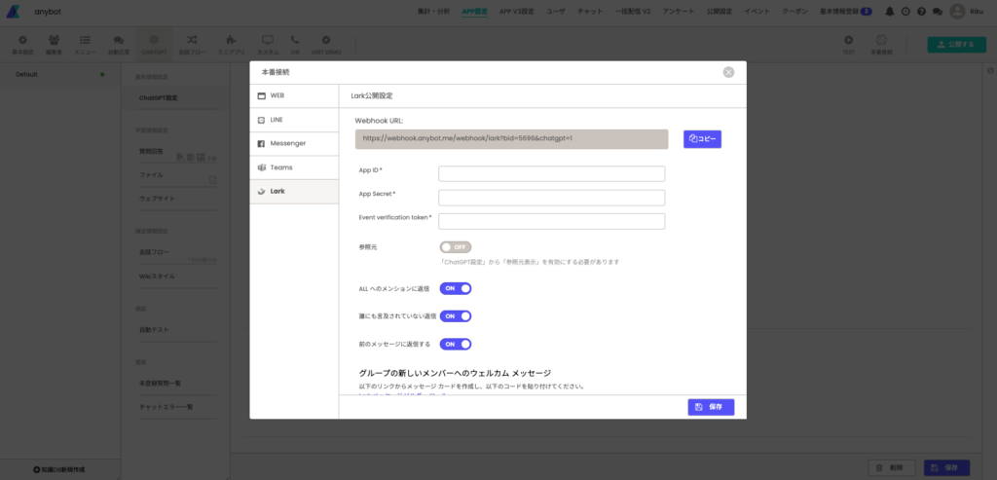Turn off ALL へのメンションに返信 toggle
Viewport: 997px width, 480px height.
(x=456, y=288)
